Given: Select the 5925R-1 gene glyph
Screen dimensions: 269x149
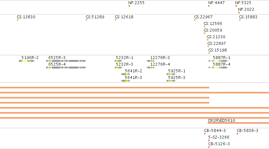Looking at the screenshot, I should tap(171, 74).
